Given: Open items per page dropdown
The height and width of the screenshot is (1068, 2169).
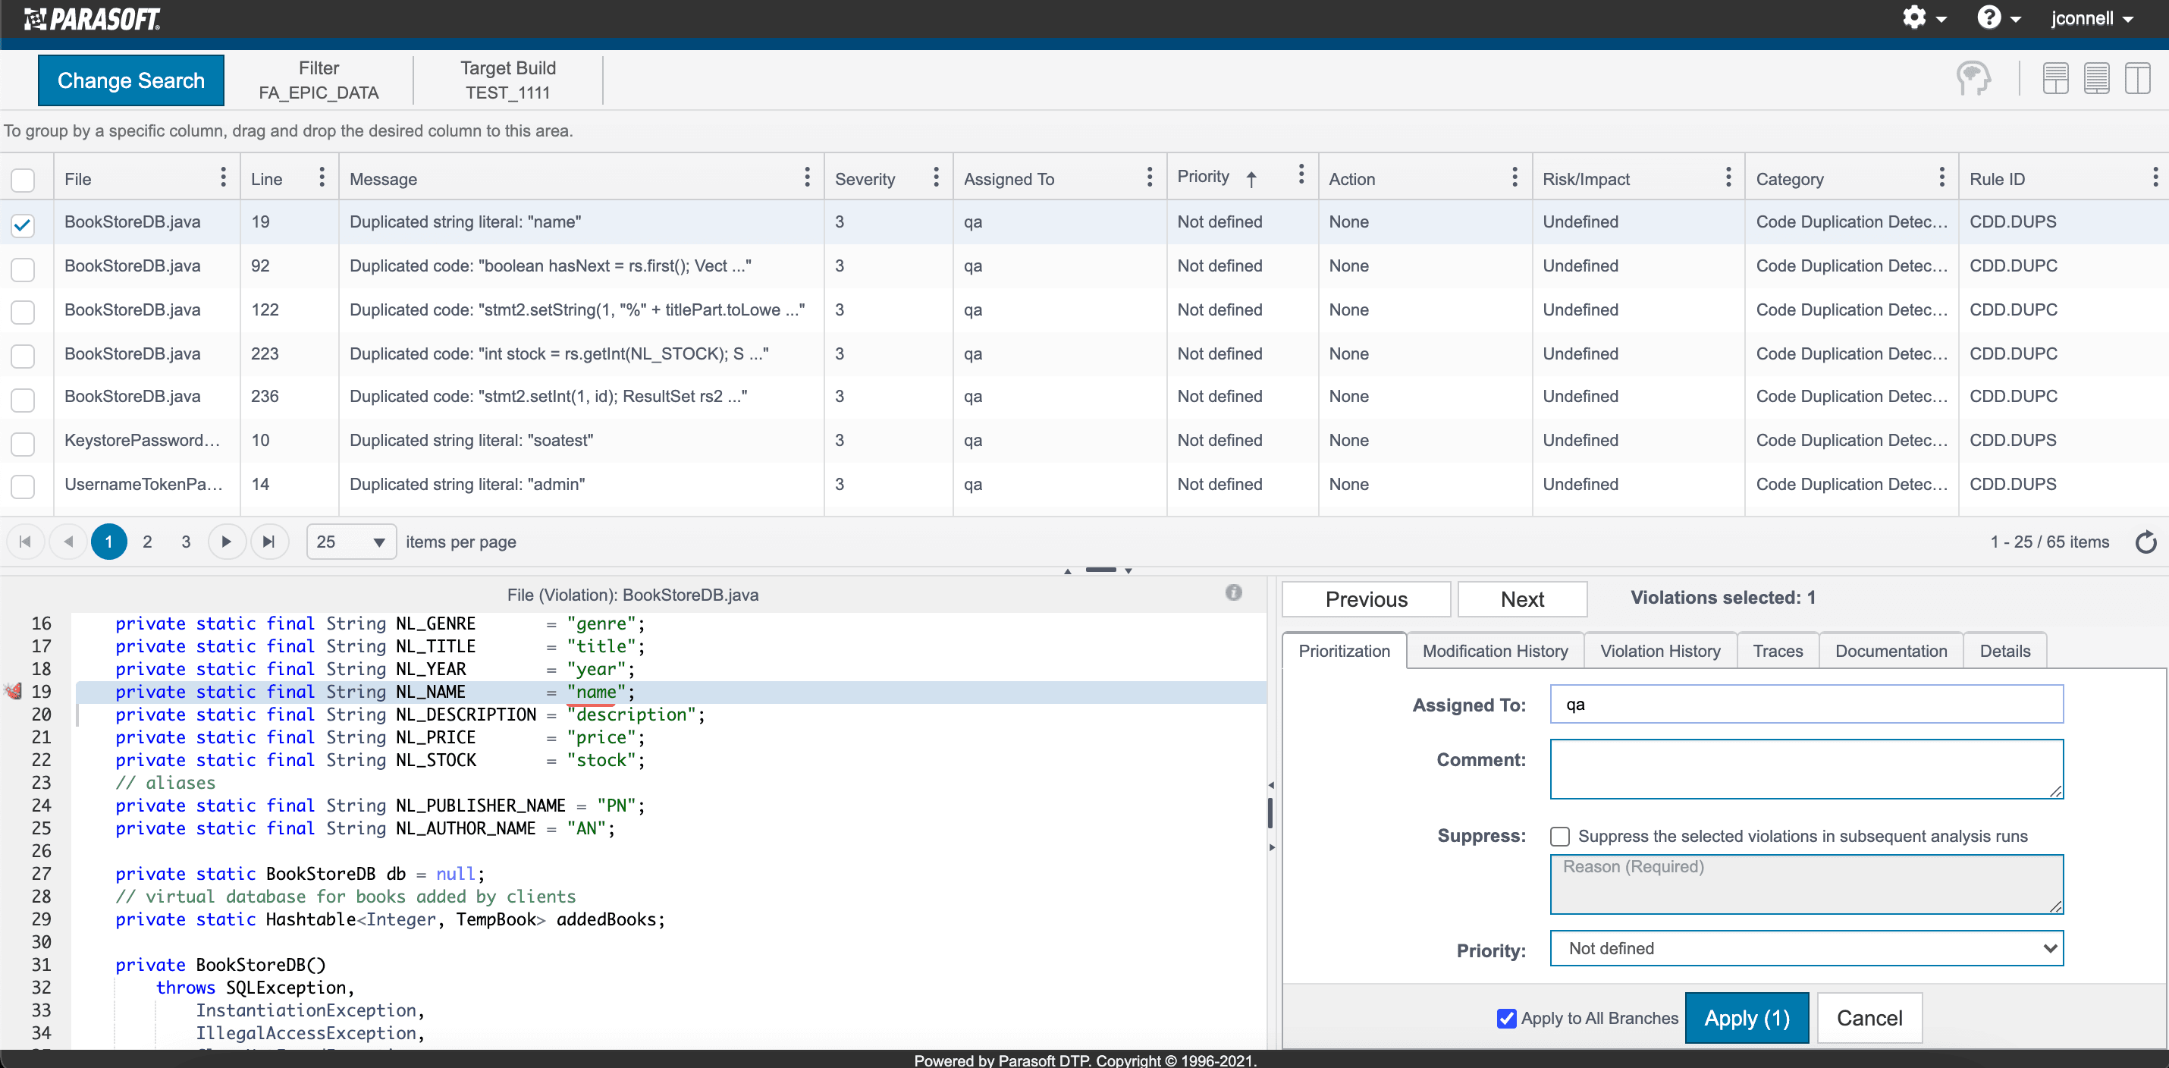Looking at the screenshot, I should click(351, 542).
